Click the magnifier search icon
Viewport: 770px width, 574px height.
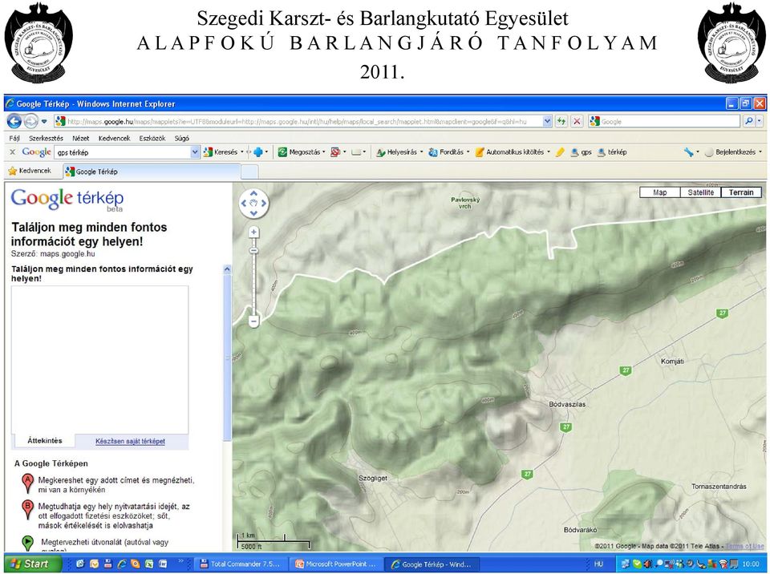tap(748, 121)
